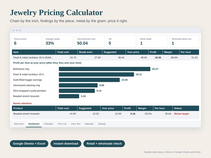Screen dimensions: 211x158
Task: Click the 15.50 bar value label
Action: 124,80
